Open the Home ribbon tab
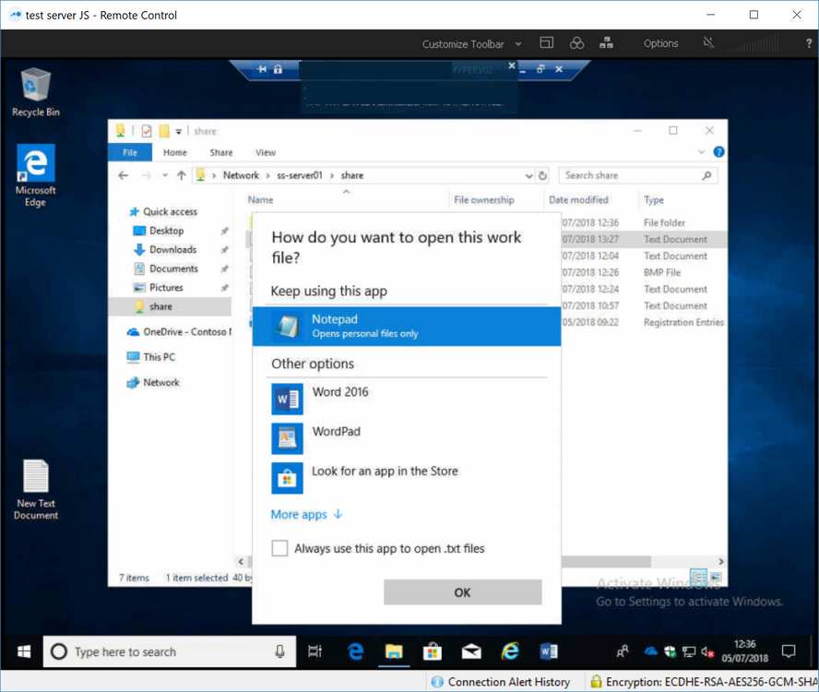 coord(175,152)
